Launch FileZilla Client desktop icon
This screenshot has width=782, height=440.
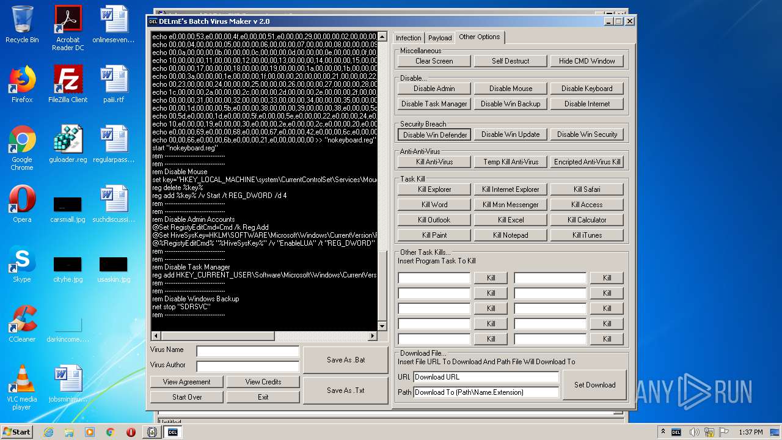coord(68,84)
